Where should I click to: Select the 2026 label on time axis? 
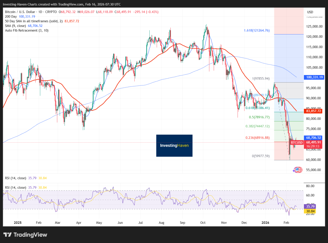point(265,223)
